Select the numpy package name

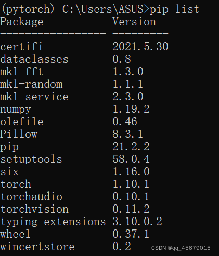(x=16, y=110)
